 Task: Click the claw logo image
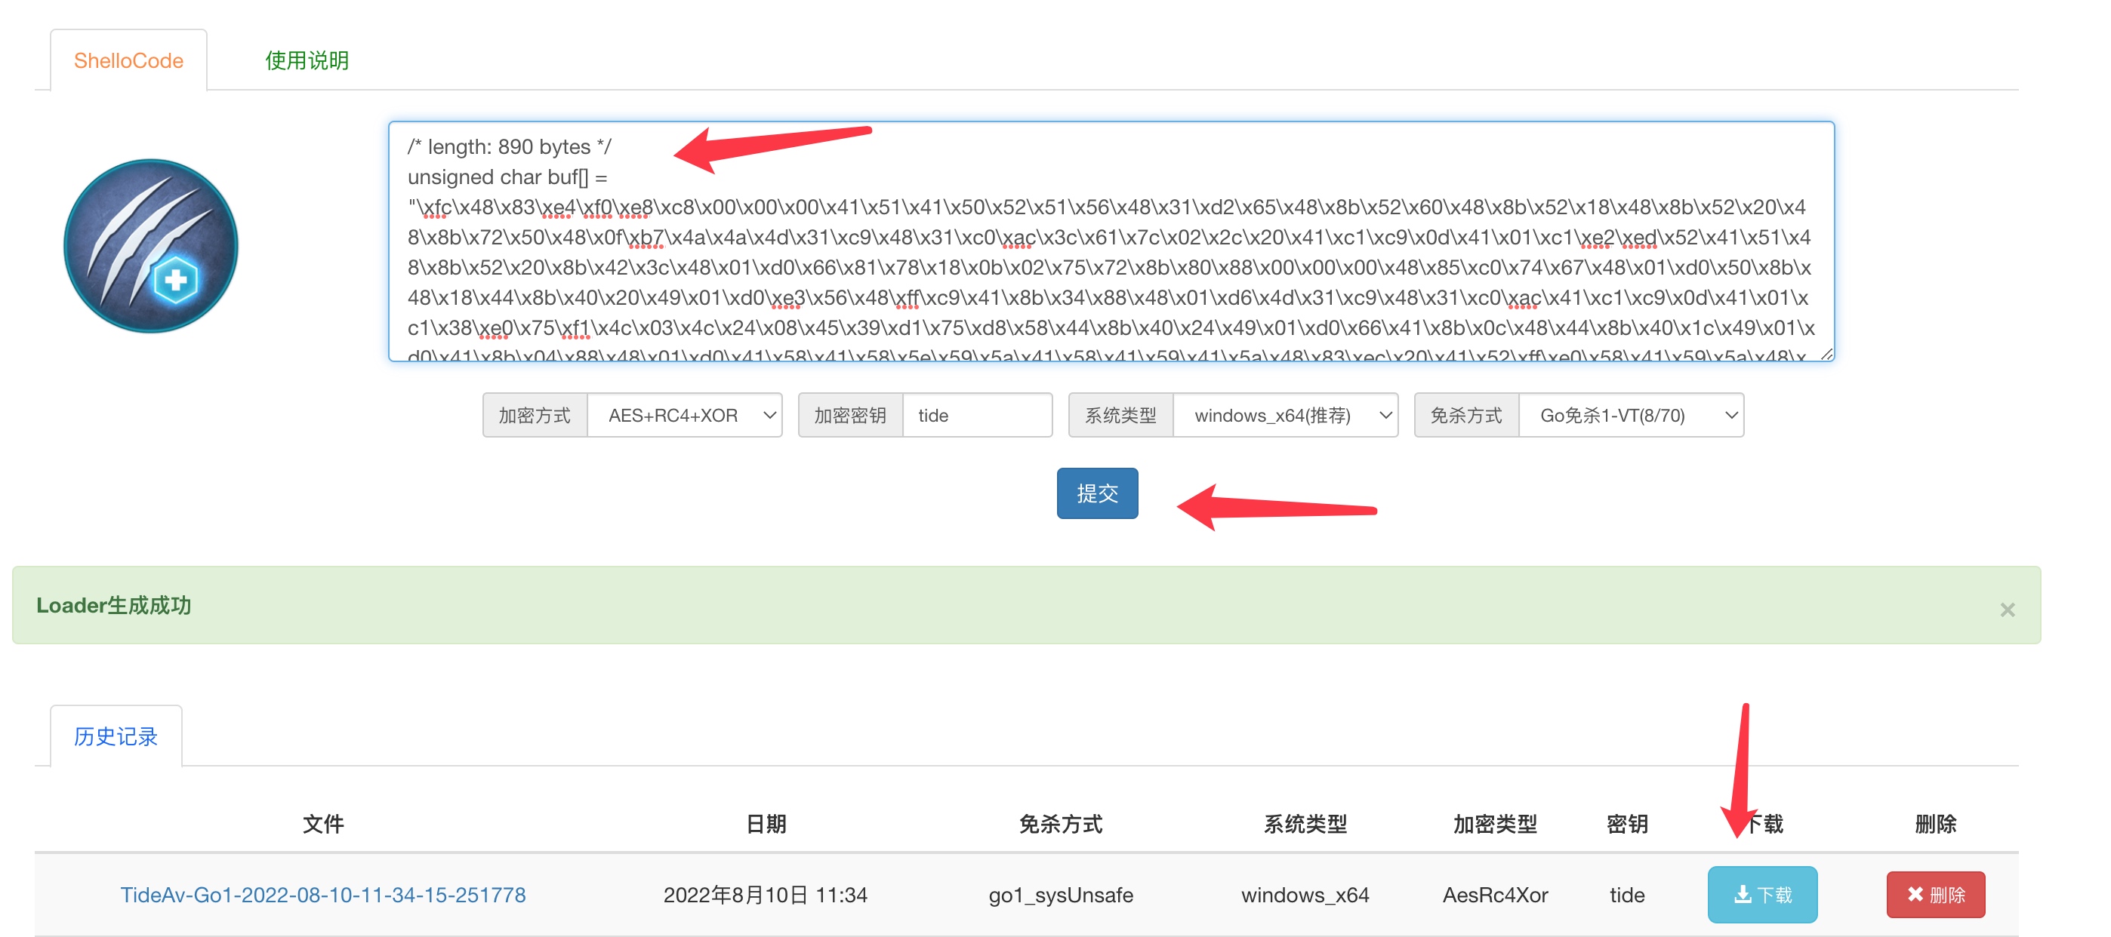[151, 246]
